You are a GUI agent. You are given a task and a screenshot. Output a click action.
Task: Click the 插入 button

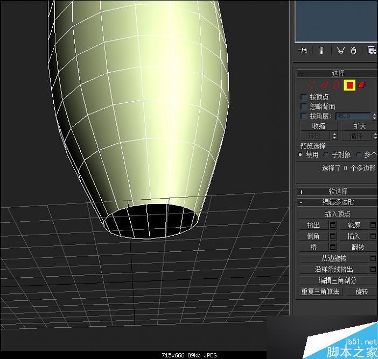pyautogui.click(x=354, y=236)
